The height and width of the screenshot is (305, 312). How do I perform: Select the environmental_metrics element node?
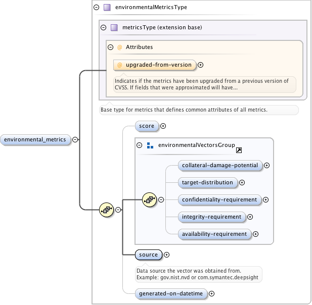tap(35, 140)
